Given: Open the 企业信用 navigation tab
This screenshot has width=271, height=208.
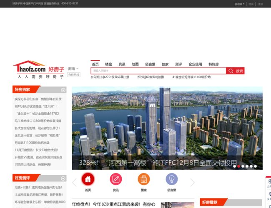Looking at the screenshot, I should 195,64.
